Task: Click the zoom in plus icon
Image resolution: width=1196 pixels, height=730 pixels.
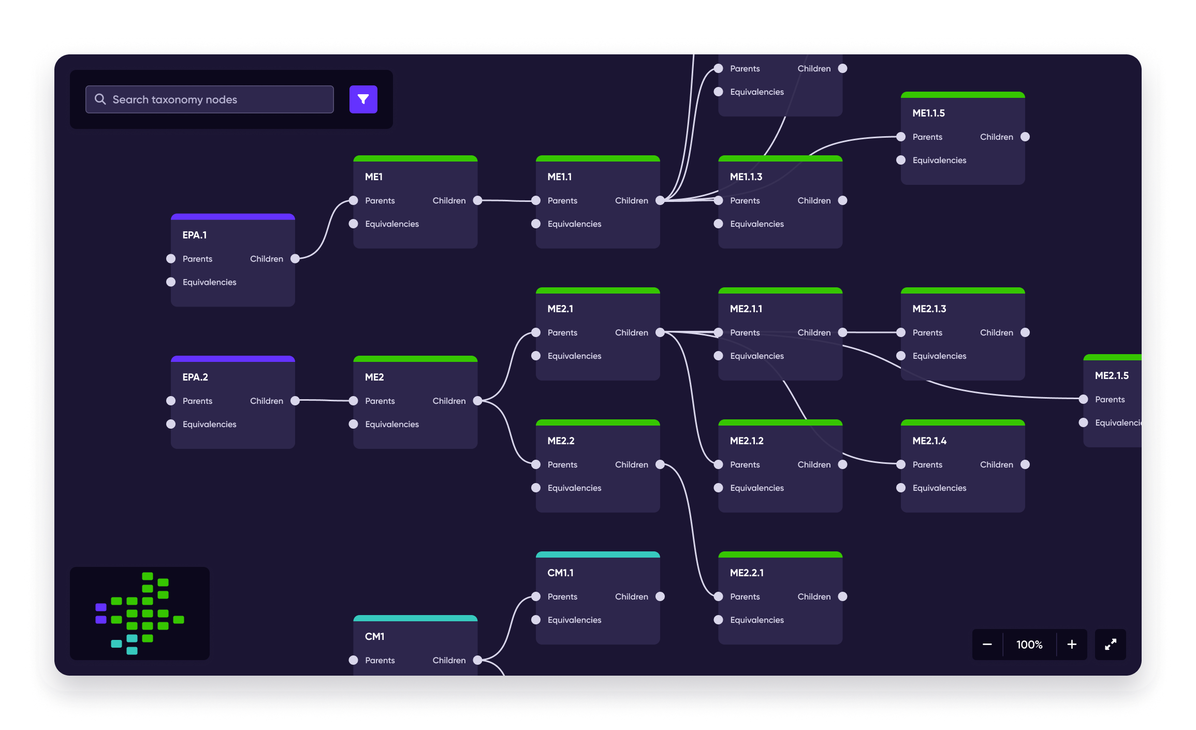Action: (1072, 645)
